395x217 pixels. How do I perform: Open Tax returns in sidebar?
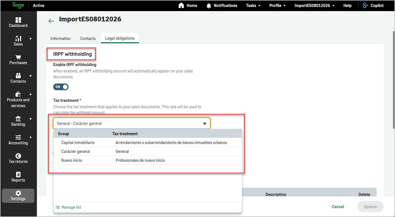click(18, 158)
